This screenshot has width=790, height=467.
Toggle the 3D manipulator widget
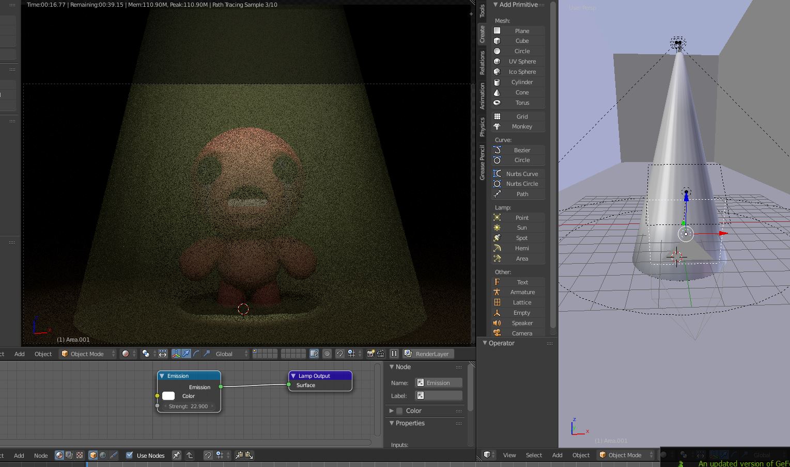pos(176,353)
